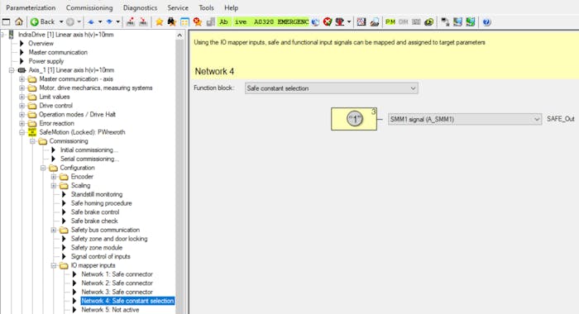Expand the Master communication - axis folder
579x314 pixels.
(x=22, y=79)
